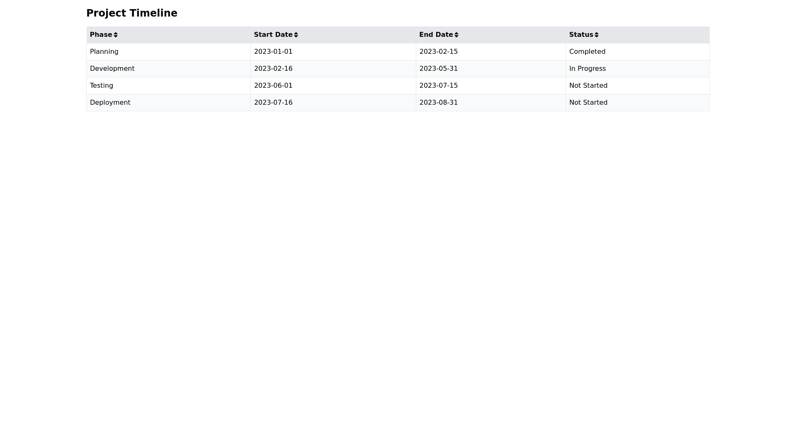Click the Project Timeline heading
This screenshot has width=796, height=447.
131,13
